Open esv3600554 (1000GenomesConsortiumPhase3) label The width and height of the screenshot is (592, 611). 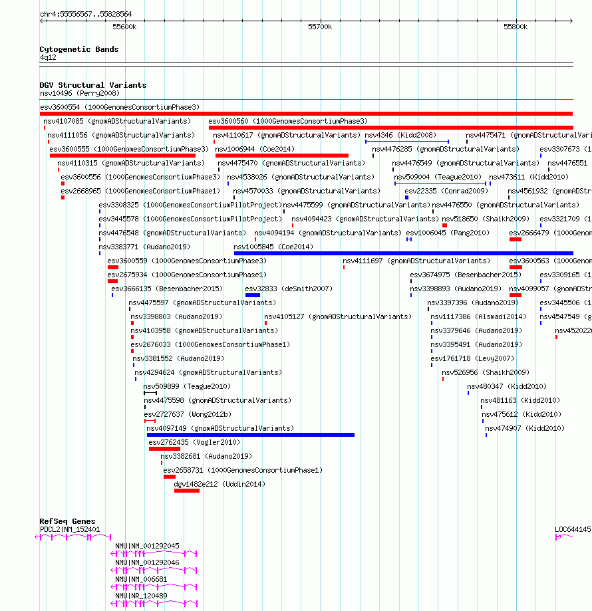(x=120, y=107)
